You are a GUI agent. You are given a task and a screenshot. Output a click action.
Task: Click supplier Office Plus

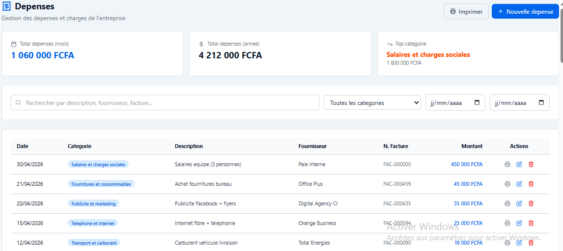point(310,184)
